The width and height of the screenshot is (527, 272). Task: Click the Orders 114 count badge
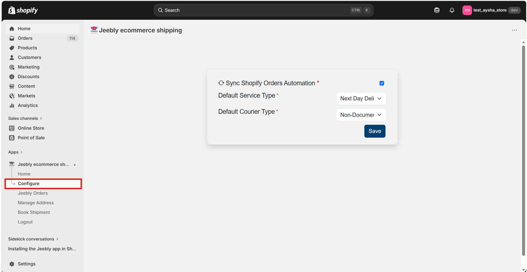tap(72, 38)
